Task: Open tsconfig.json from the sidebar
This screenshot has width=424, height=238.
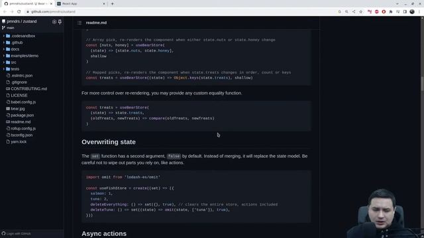Action: click(x=22, y=135)
